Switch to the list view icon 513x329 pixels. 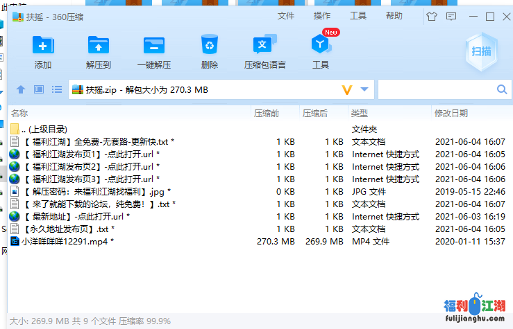57,89
